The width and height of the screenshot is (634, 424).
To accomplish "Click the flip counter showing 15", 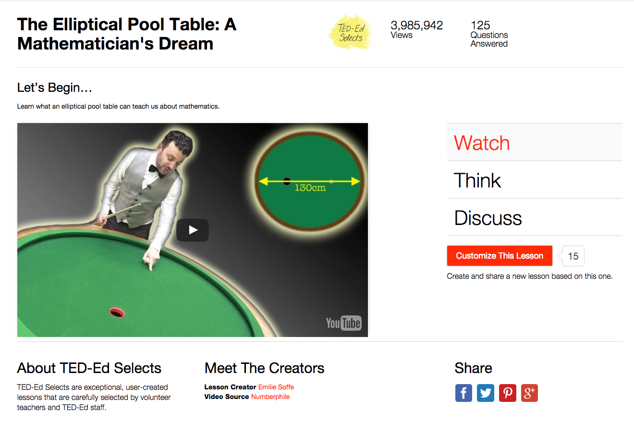I will tap(573, 256).
